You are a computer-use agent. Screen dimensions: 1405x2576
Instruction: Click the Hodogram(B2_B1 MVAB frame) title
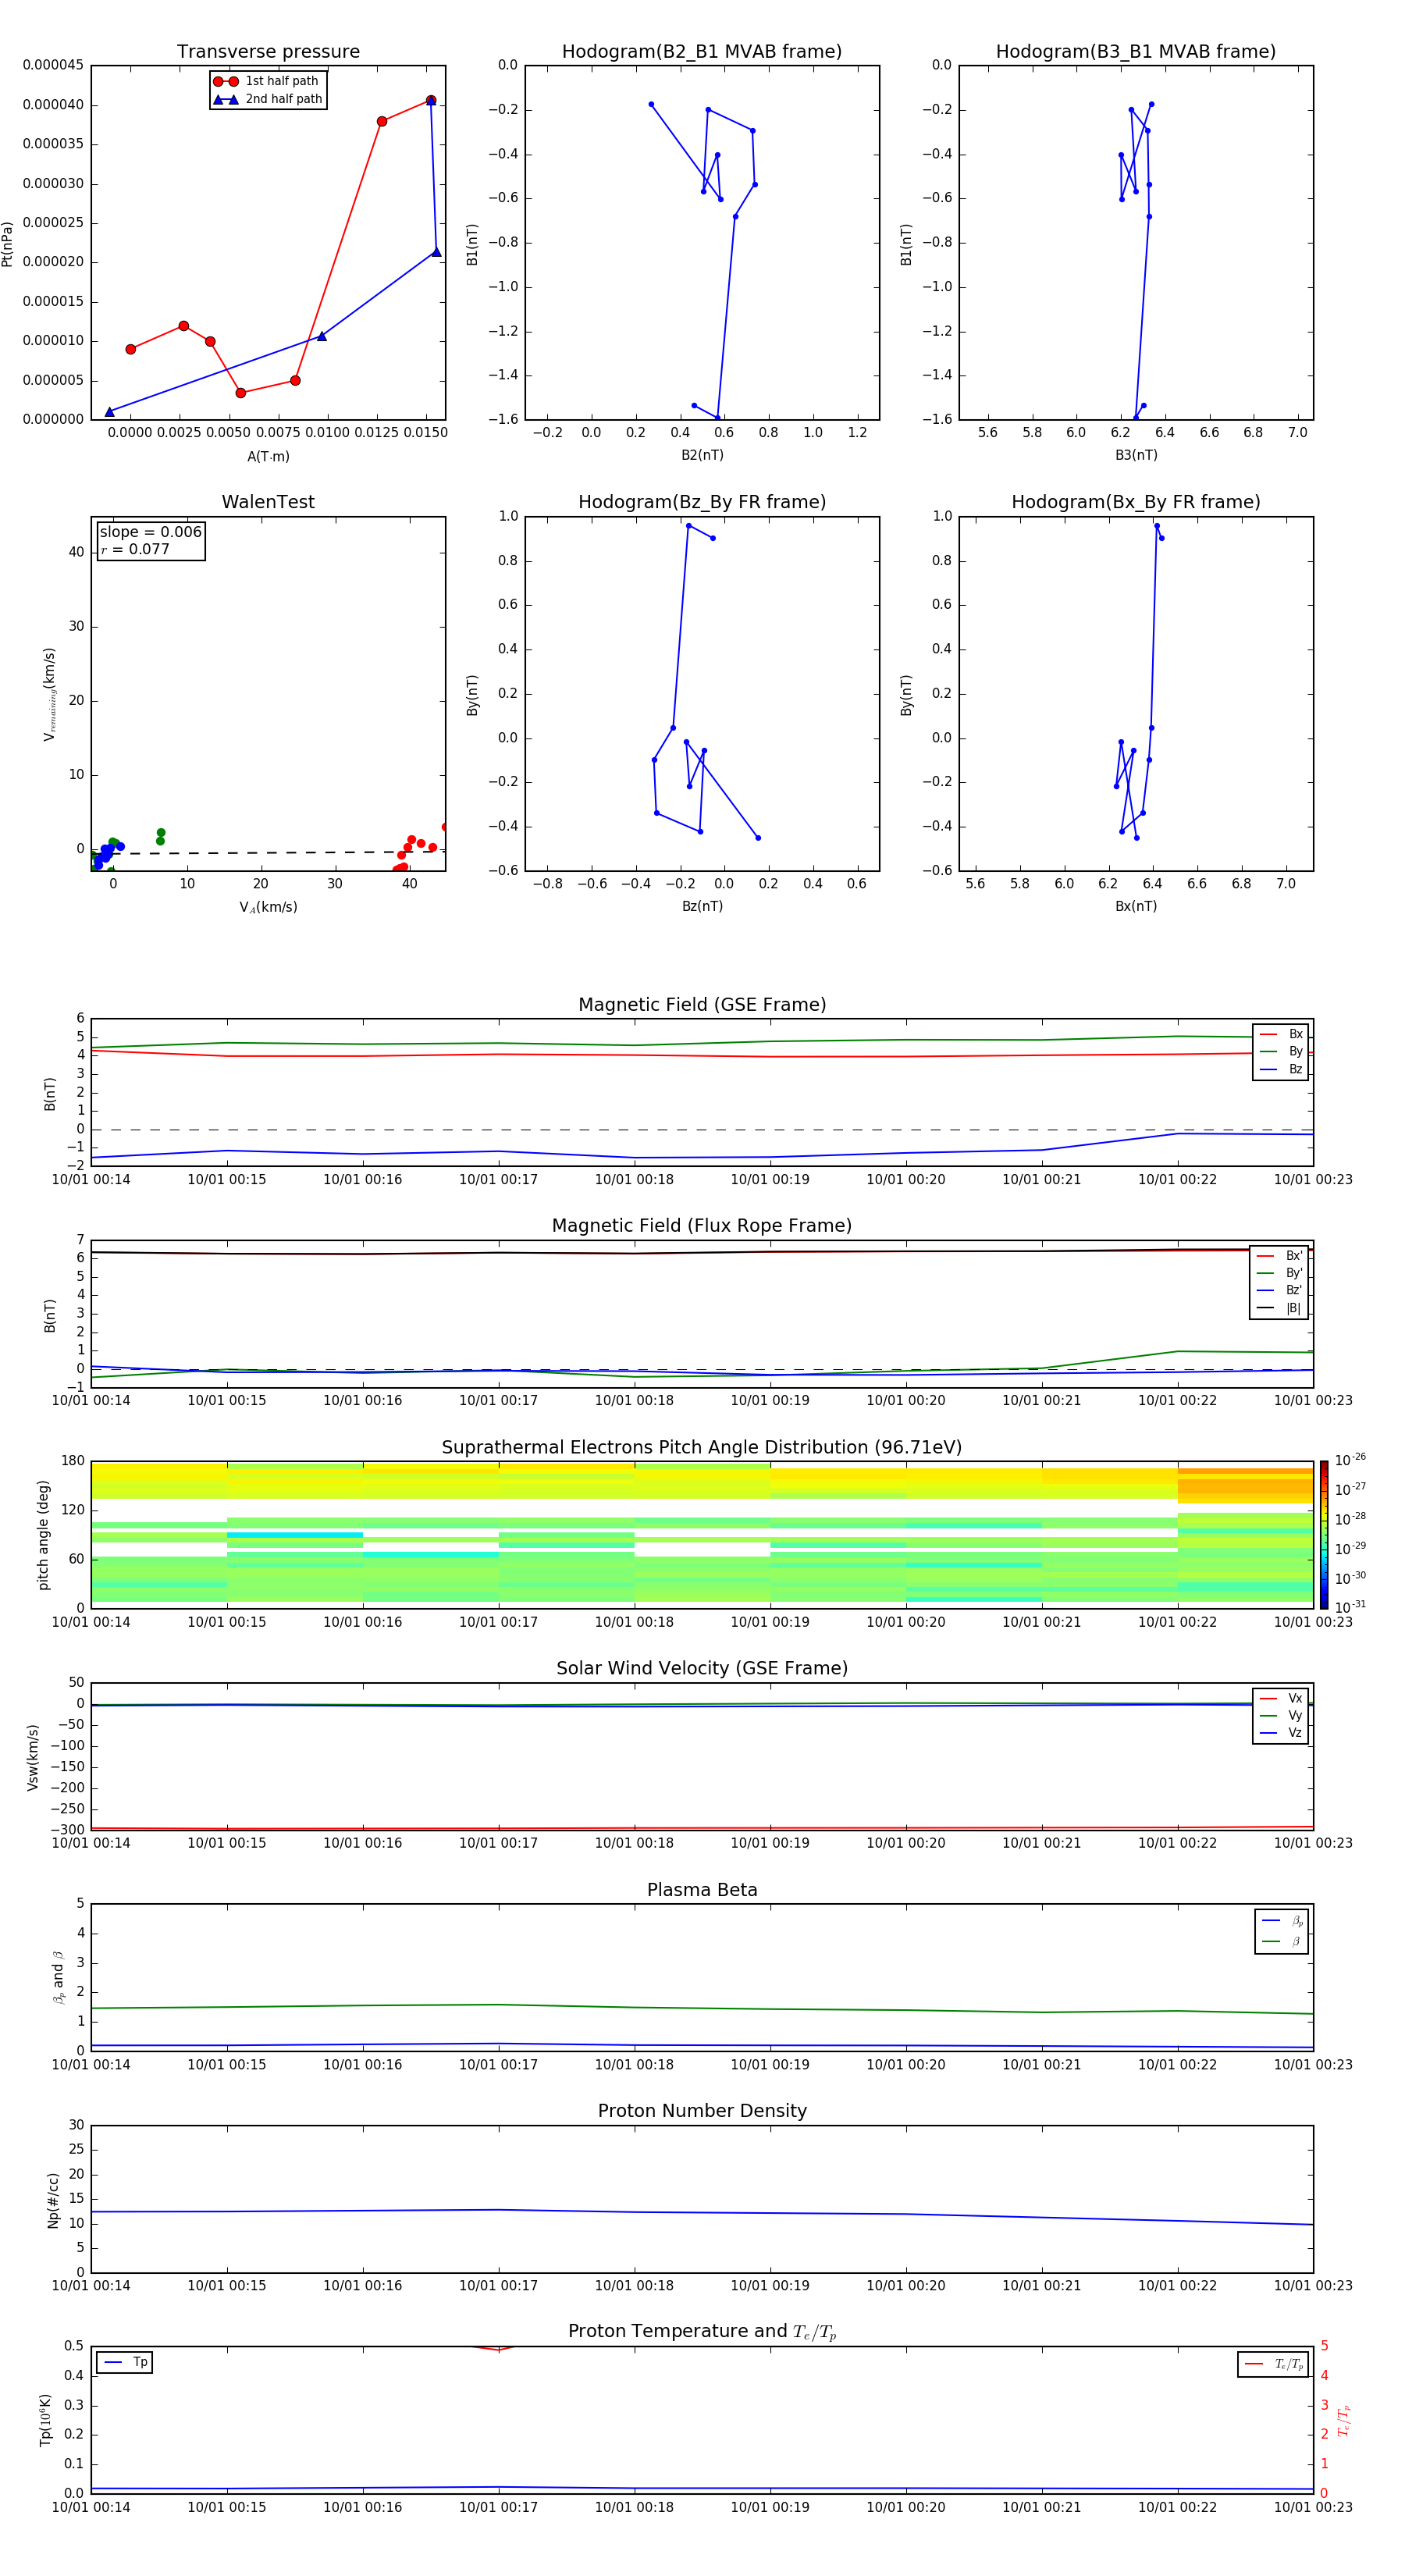pos(702,52)
